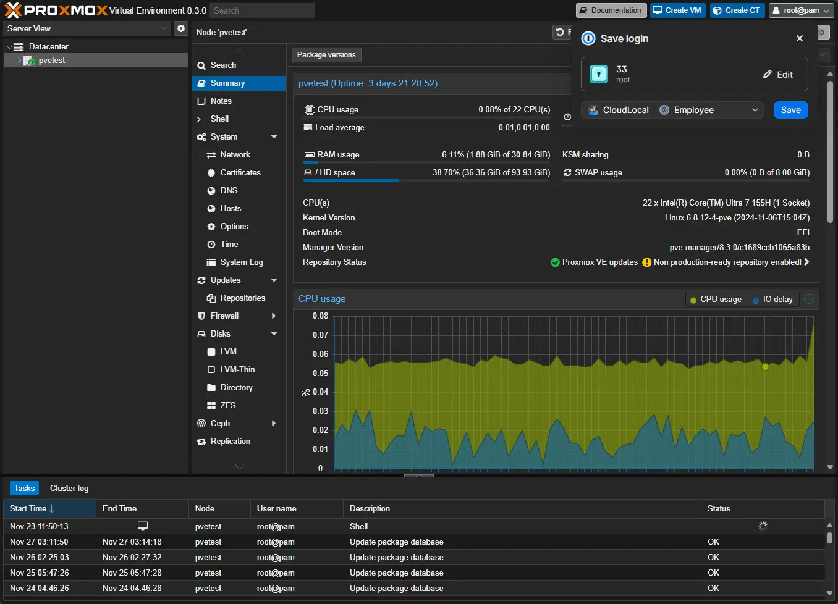Open the root@pam user menu dropdown

pyautogui.click(x=800, y=10)
